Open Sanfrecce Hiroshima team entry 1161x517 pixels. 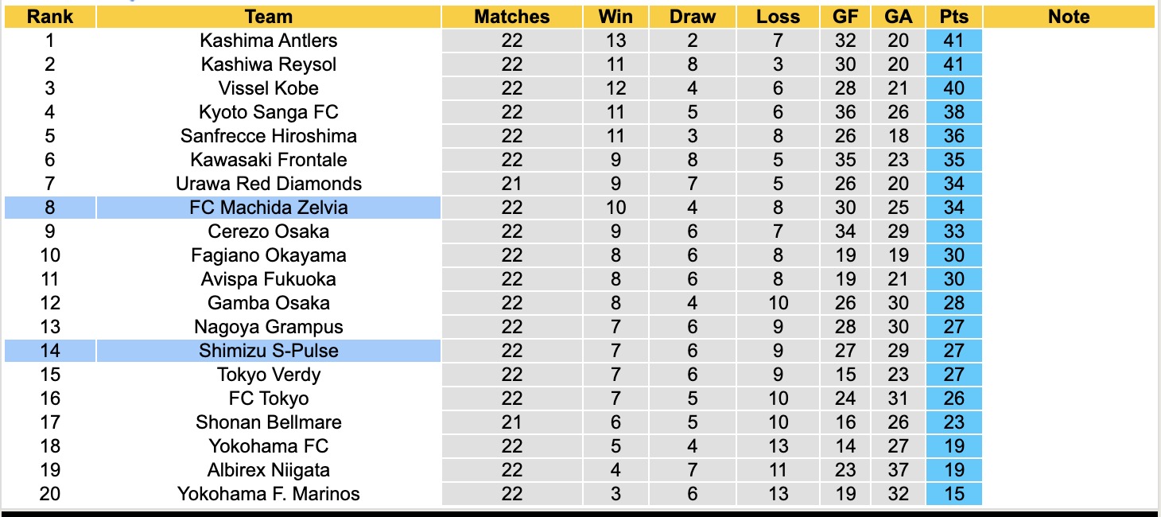(269, 136)
